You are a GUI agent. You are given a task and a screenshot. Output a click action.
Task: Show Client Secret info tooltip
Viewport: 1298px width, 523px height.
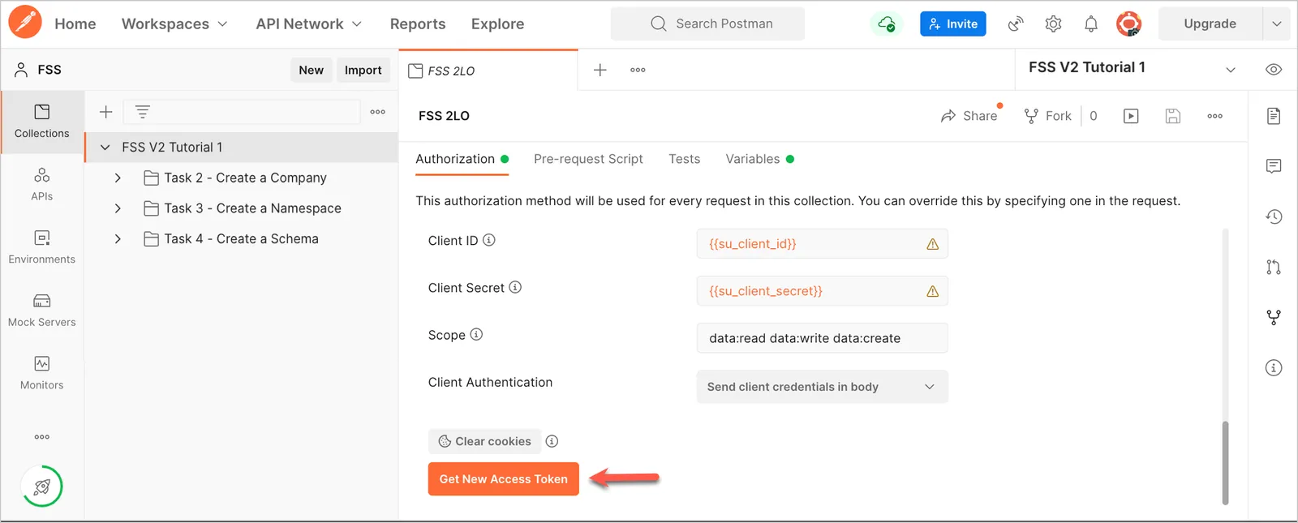(x=515, y=287)
